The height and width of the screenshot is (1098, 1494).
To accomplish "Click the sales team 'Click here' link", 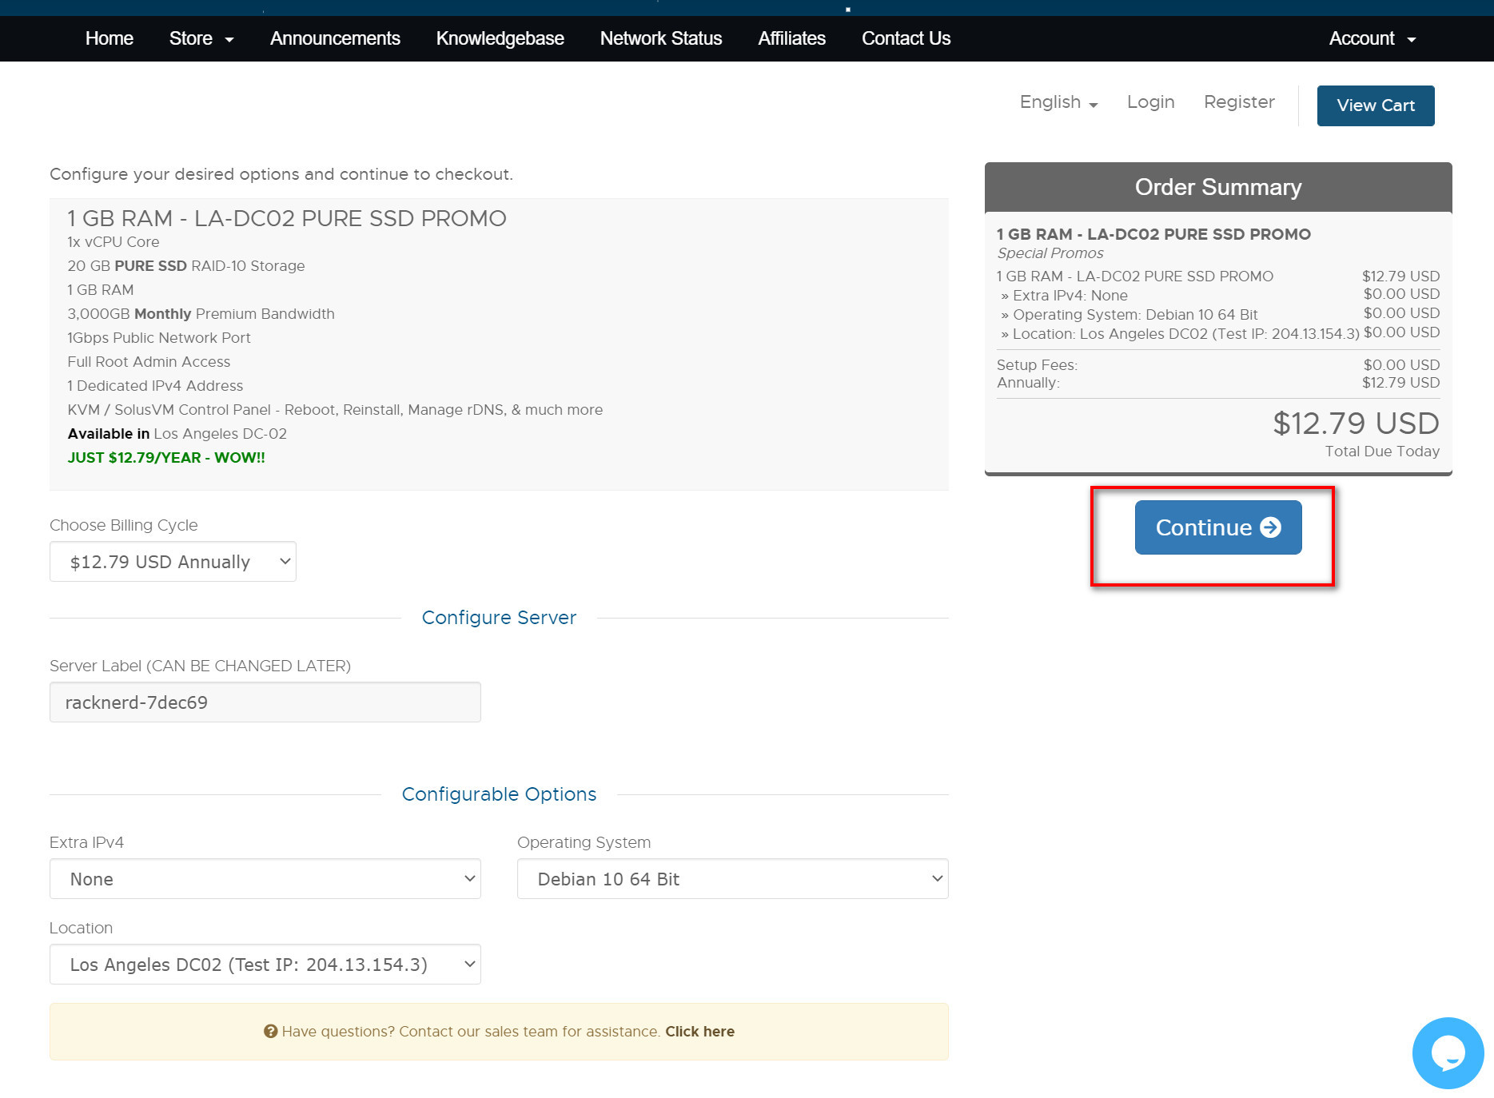I will (x=699, y=1032).
